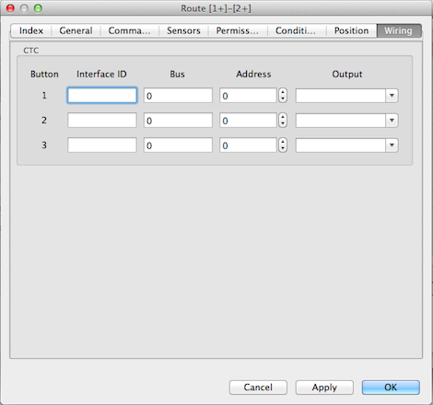The image size is (433, 405).
Task: Select the Sensors tab
Action: coord(183,30)
